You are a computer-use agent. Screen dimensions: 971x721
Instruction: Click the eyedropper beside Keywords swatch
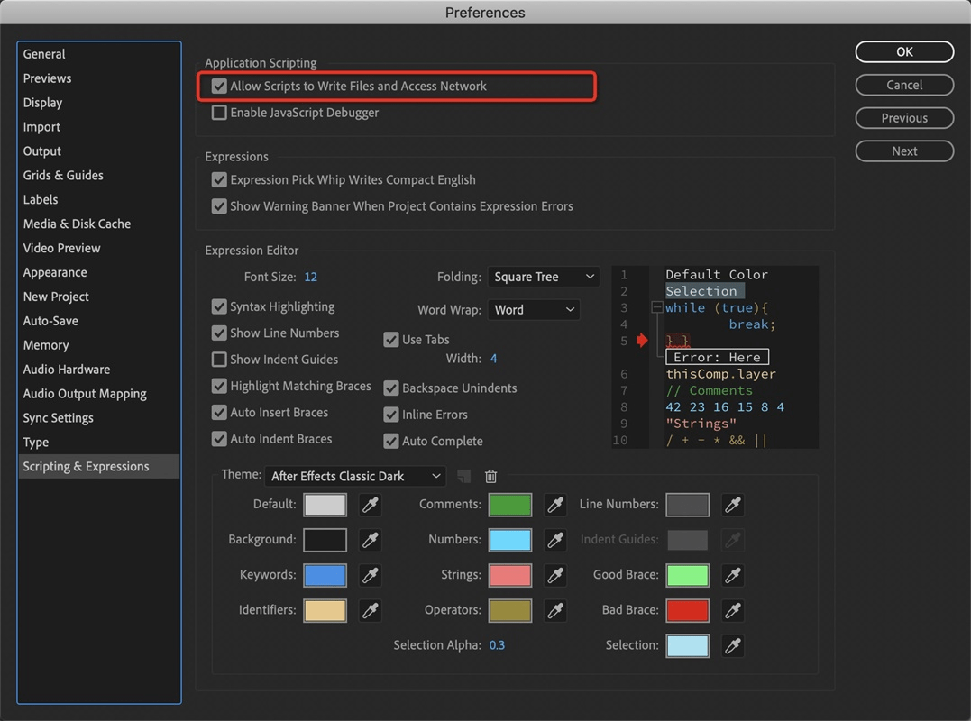[370, 575]
